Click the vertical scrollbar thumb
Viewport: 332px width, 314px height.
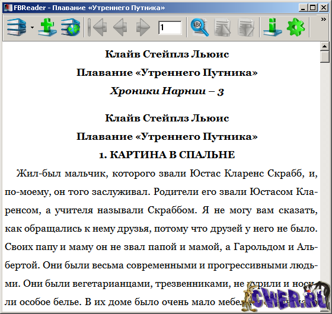(x=325, y=57)
